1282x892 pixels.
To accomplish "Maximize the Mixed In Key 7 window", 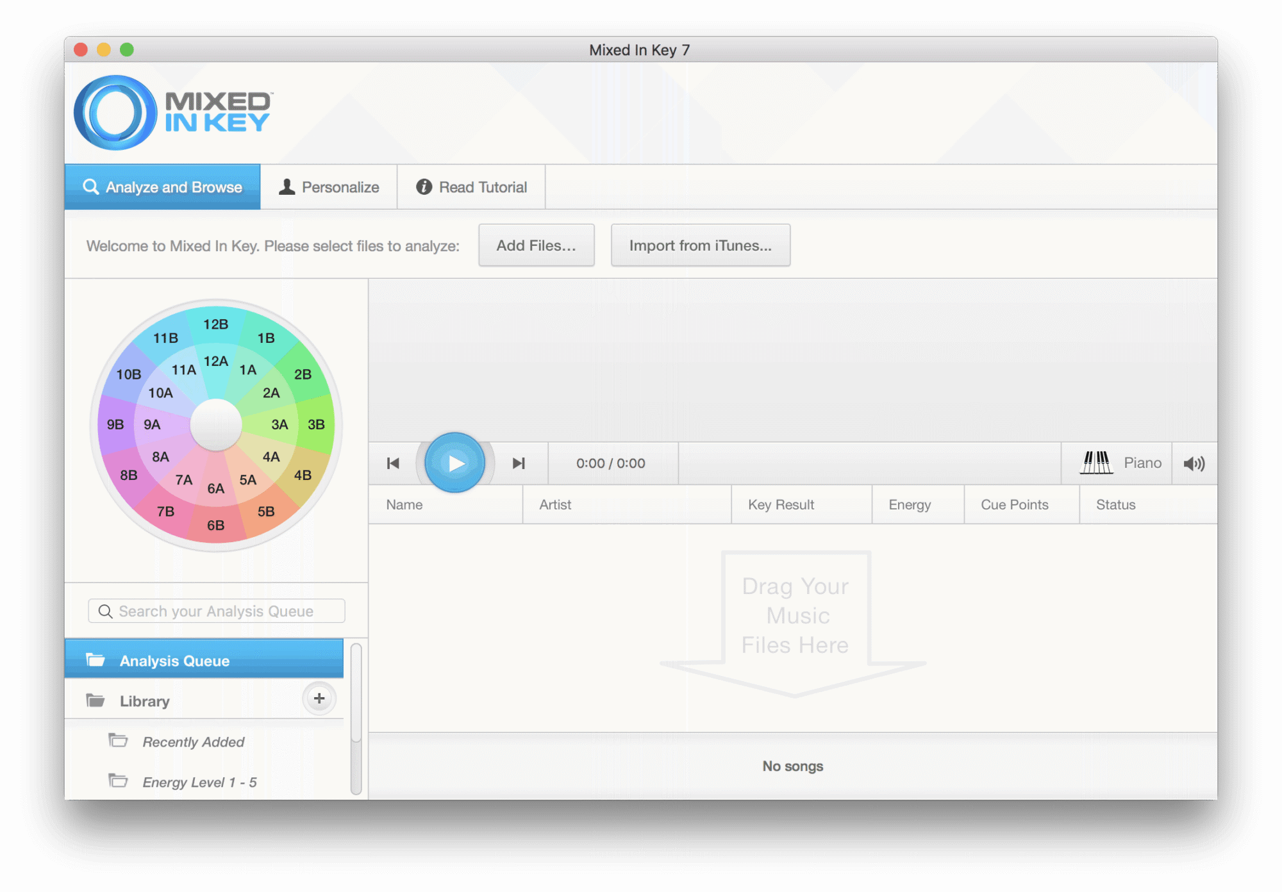I will [x=127, y=49].
